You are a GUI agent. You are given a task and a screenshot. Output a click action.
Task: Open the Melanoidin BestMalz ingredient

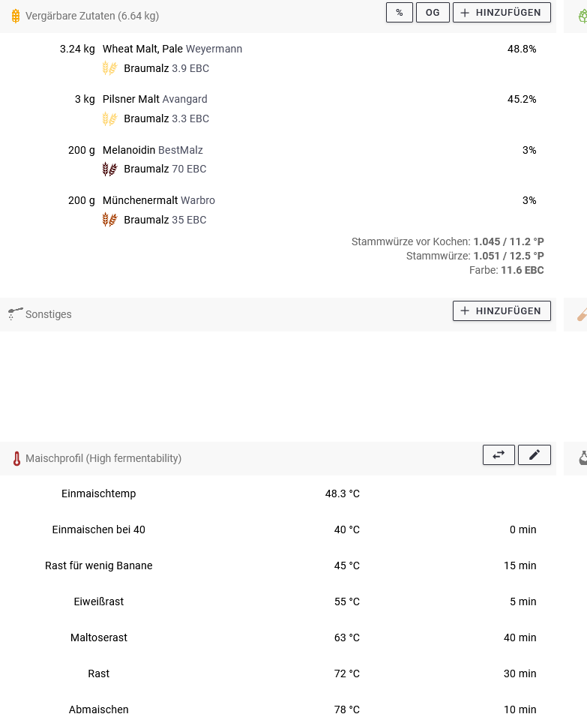[x=153, y=150]
